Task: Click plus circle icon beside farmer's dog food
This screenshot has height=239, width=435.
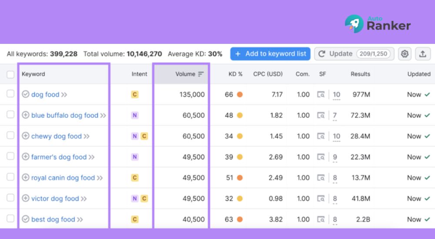Action: coord(26,156)
